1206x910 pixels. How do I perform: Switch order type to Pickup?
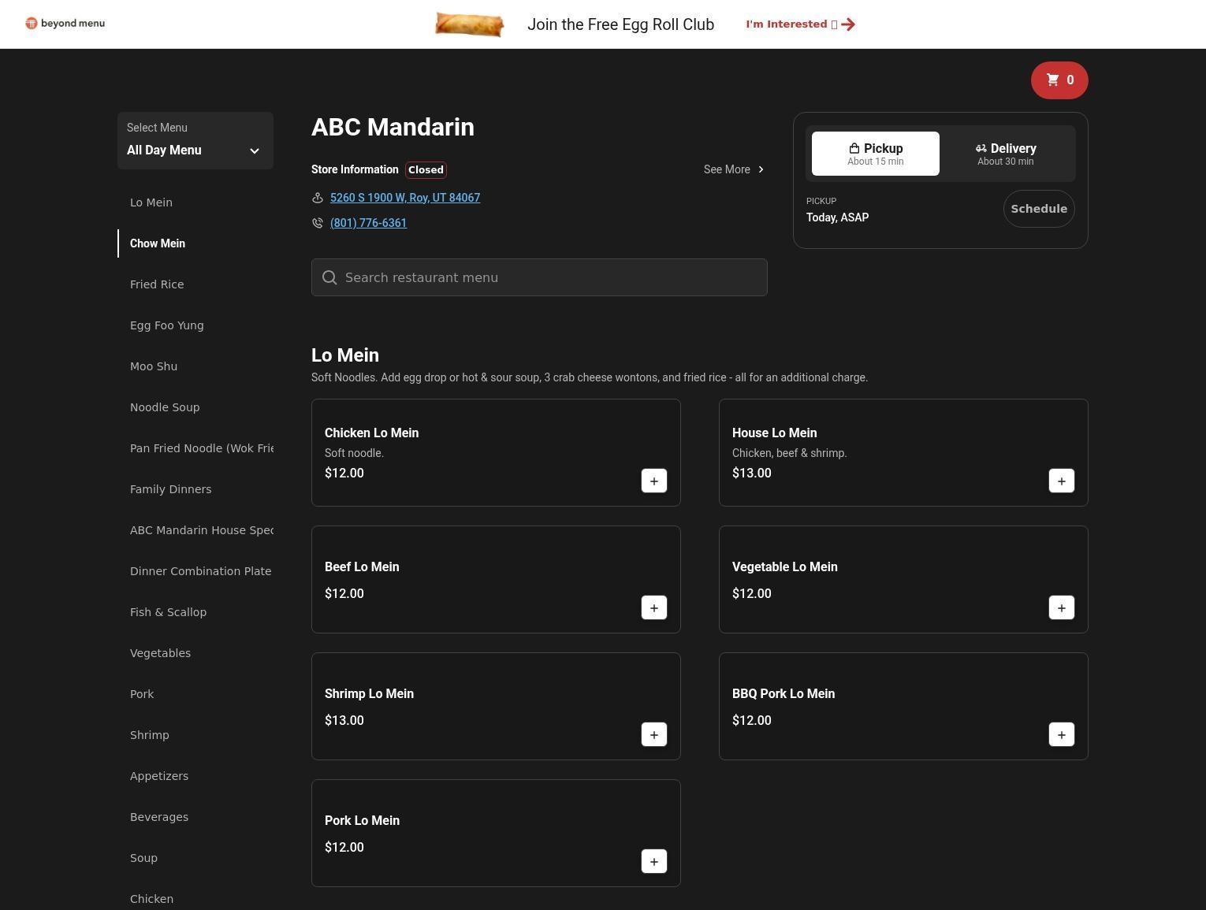point(875,154)
